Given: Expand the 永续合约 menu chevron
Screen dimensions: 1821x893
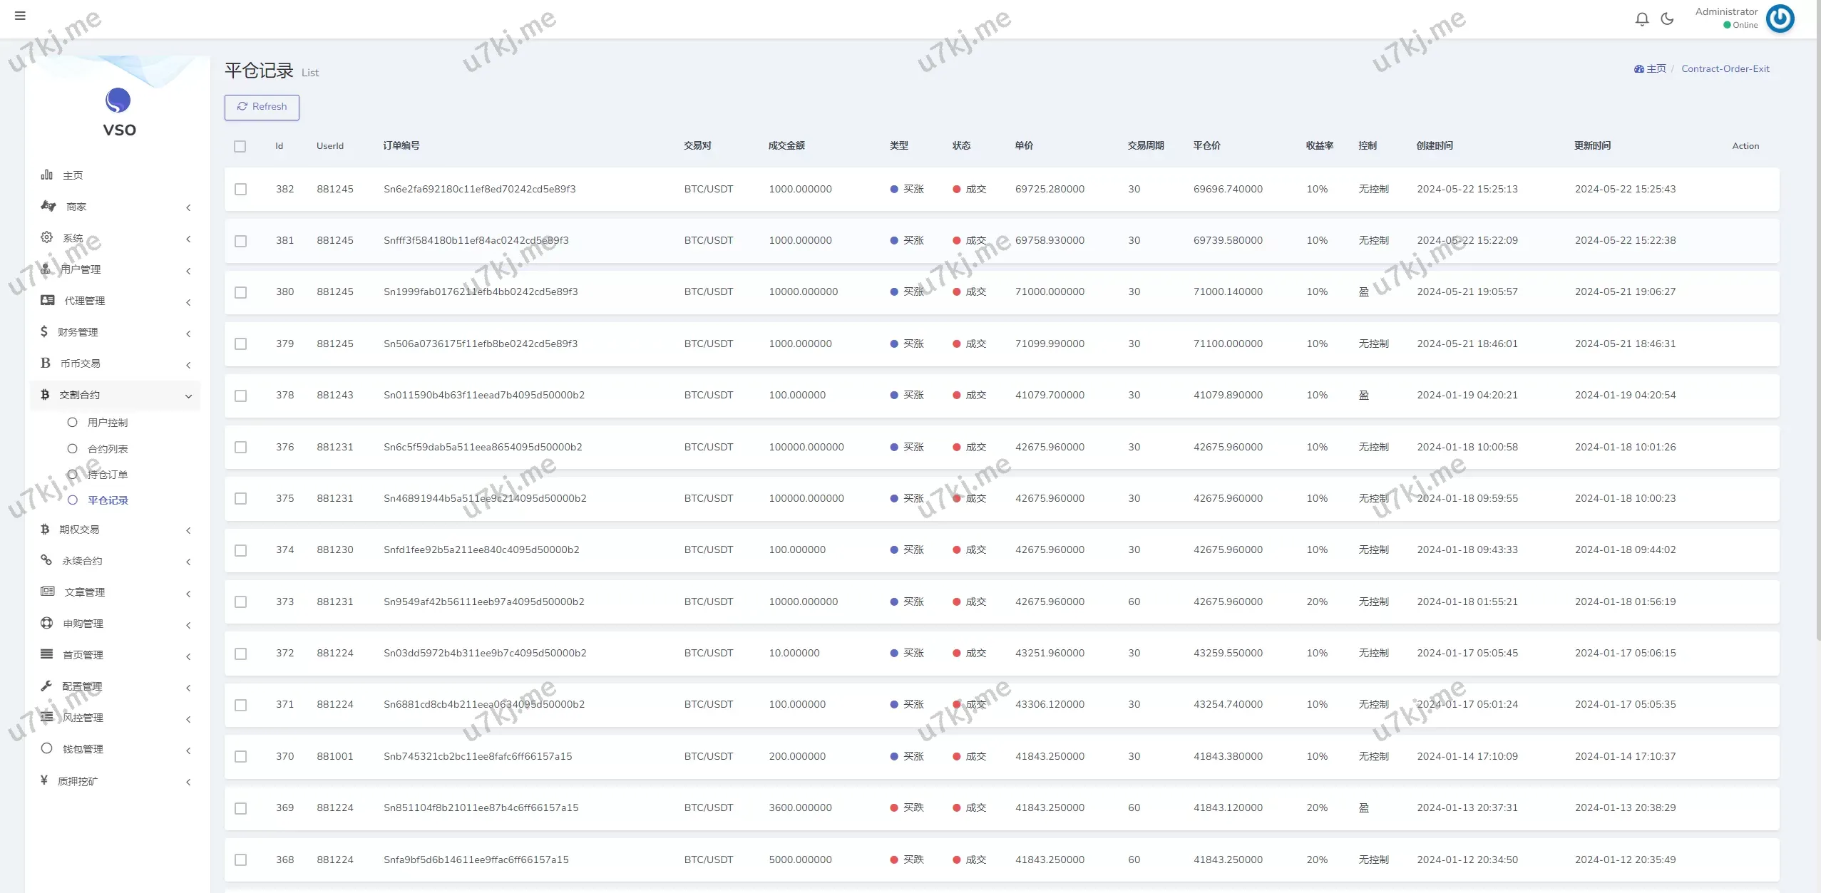Looking at the screenshot, I should pyautogui.click(x=188, y=562).
